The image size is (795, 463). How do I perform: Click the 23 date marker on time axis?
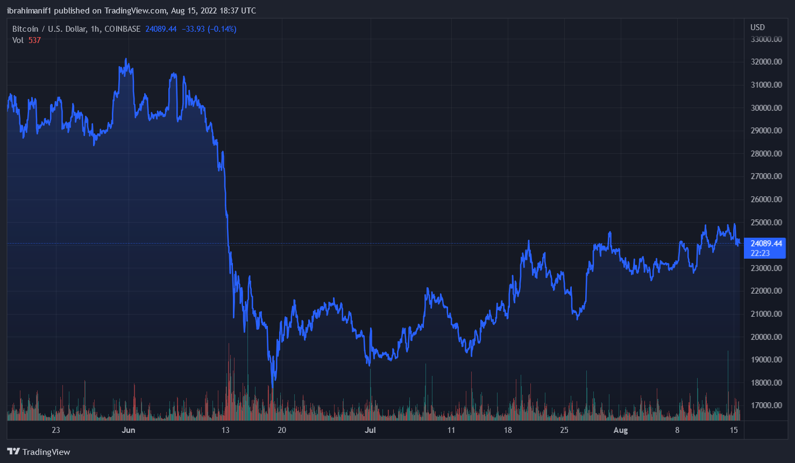(x=56, y=430)
